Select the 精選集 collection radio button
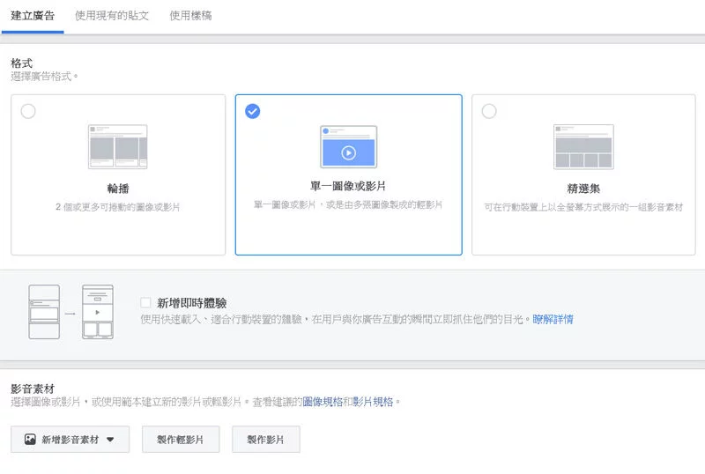Image resolution: width=705 pixels, height=474 pixels. coord(489,111)
